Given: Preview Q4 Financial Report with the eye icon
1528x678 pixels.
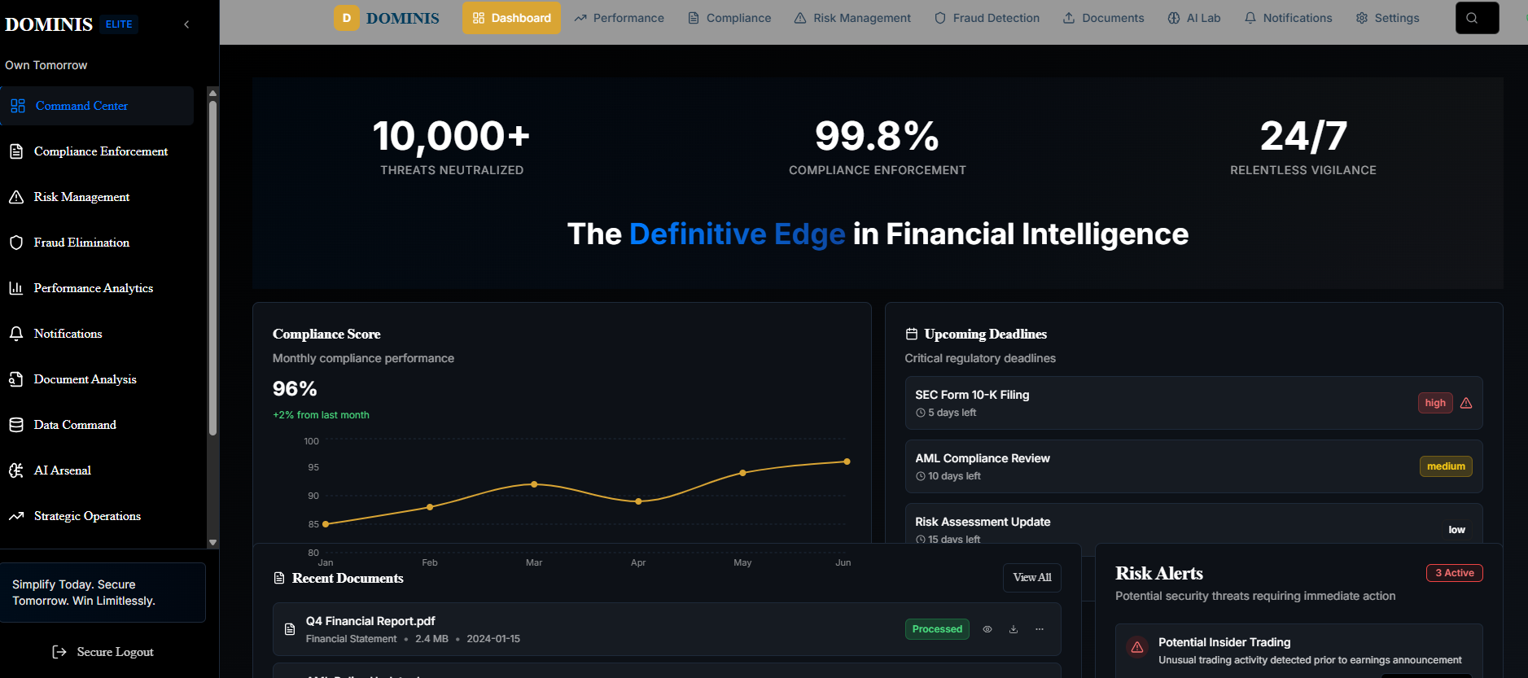Looking at the screenshot, I should [987, 629].
